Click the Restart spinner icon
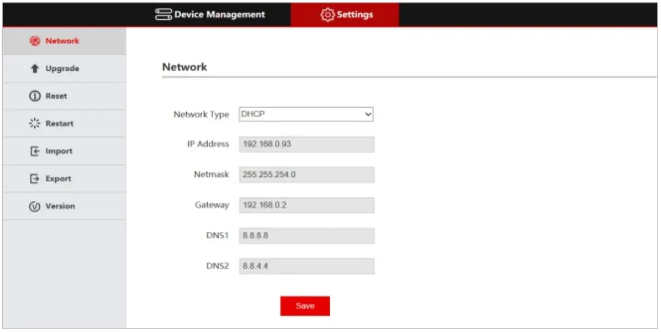This screenshot has height=332, width=661. point(36,123)
